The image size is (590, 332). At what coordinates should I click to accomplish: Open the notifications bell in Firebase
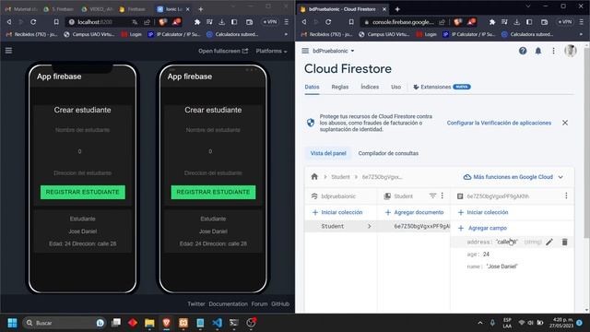(538, 51)
